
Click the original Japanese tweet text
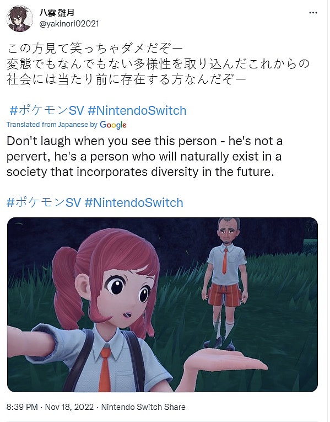click(x=158, y=64)
